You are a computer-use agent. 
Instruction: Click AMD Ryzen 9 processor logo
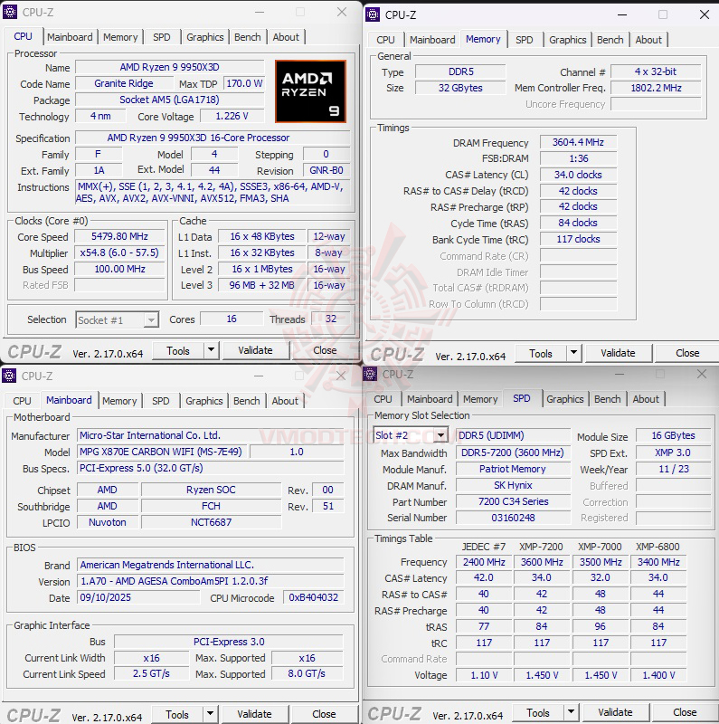click(x=310, y=91)
